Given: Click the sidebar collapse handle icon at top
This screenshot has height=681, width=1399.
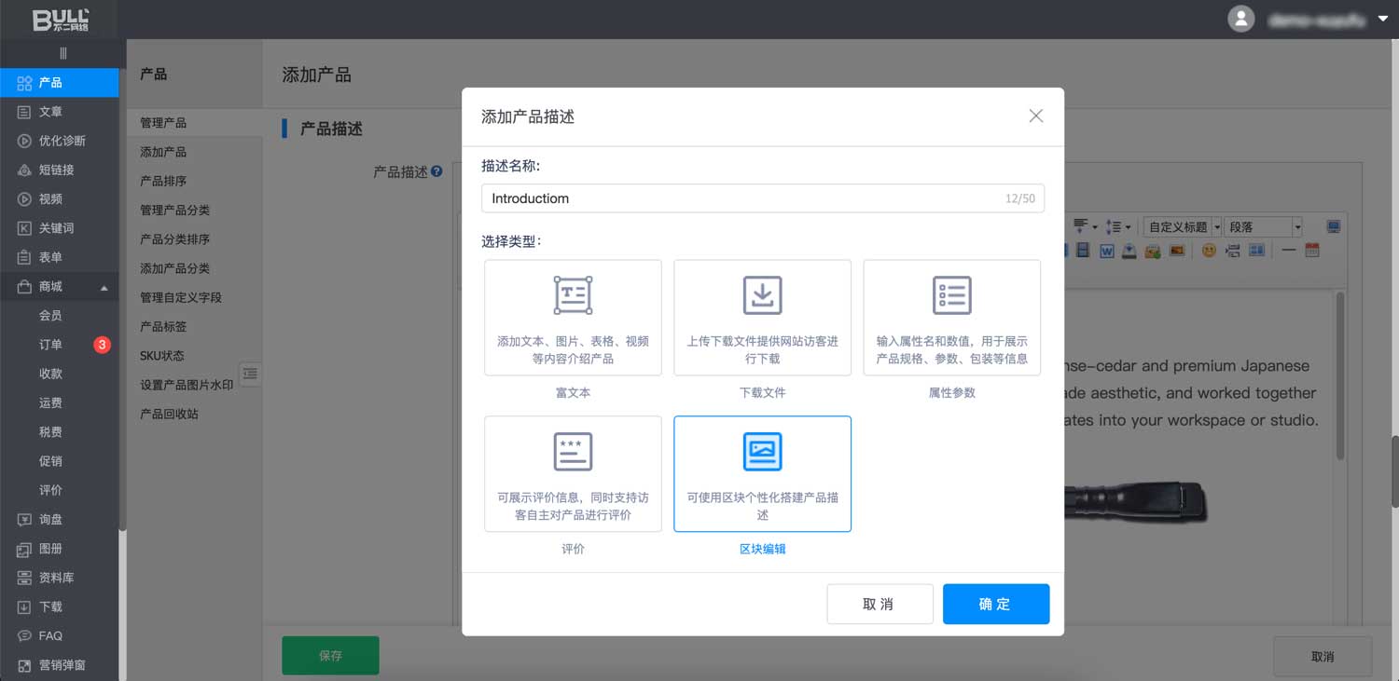Looking at the screenshot, I should [63, 53].
